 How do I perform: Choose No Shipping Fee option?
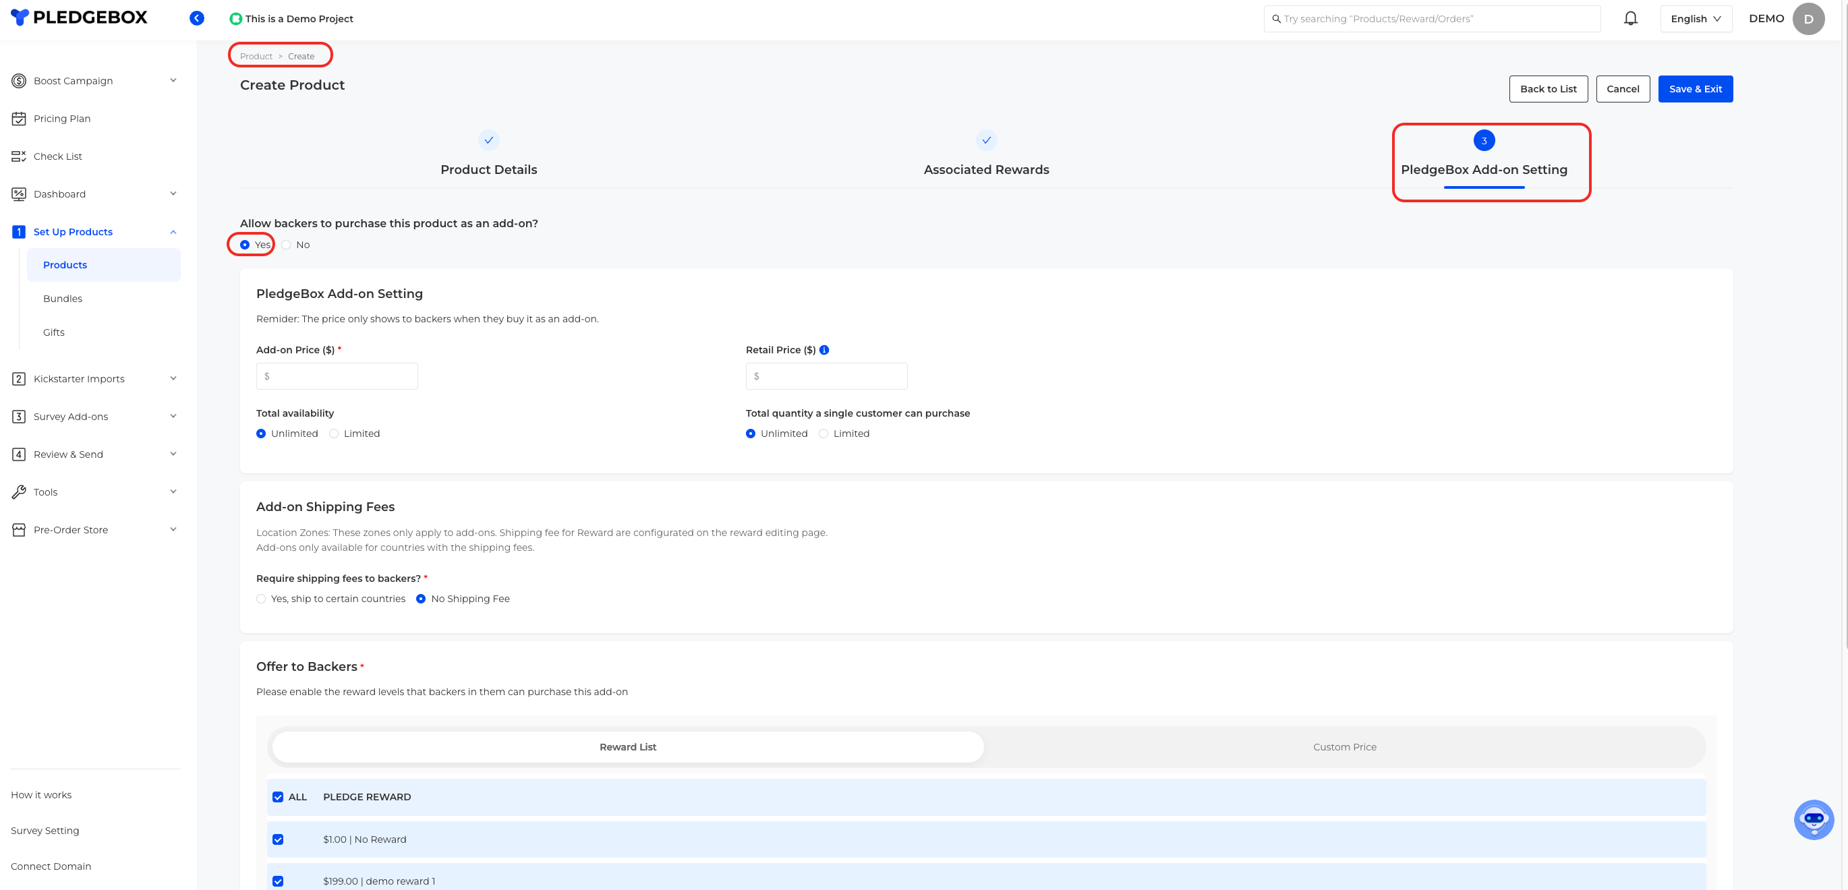pos(421,599)
